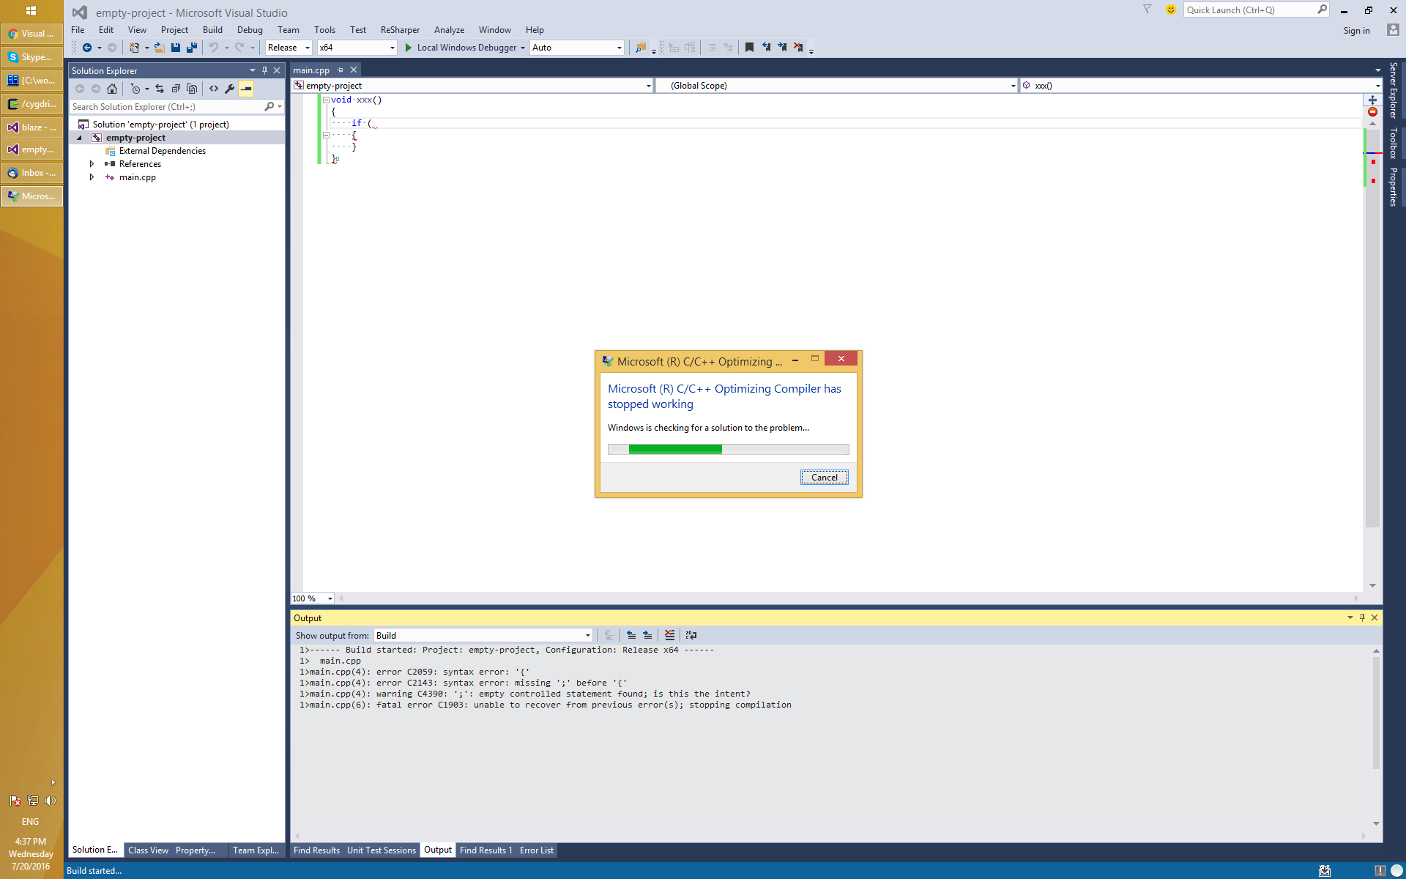Toggle auto-hide pin on Solution Explorer

pyautogui.click(x=264, y=70)
